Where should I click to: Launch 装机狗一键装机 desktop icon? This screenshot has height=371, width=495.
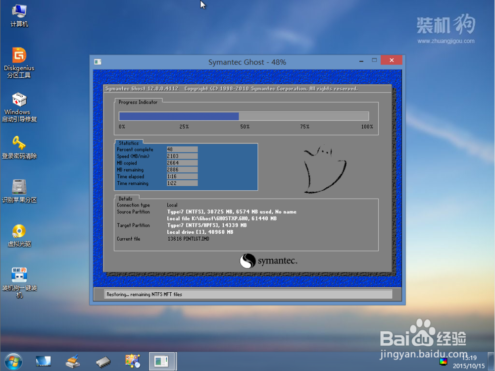[19, 282]
